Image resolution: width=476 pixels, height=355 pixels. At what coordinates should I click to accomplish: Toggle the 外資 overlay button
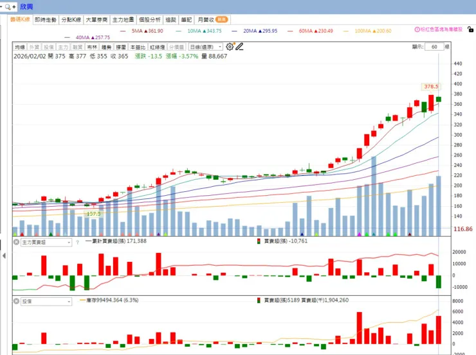pyautogui.click(x=34, y=47)
